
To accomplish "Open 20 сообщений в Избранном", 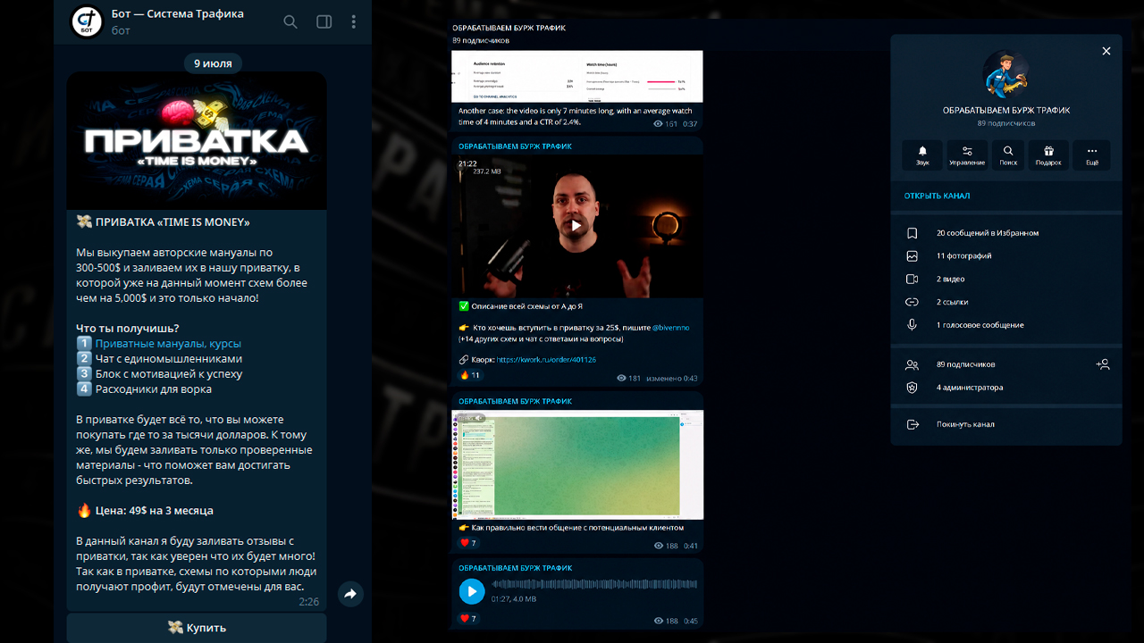I will point(1005,233).
